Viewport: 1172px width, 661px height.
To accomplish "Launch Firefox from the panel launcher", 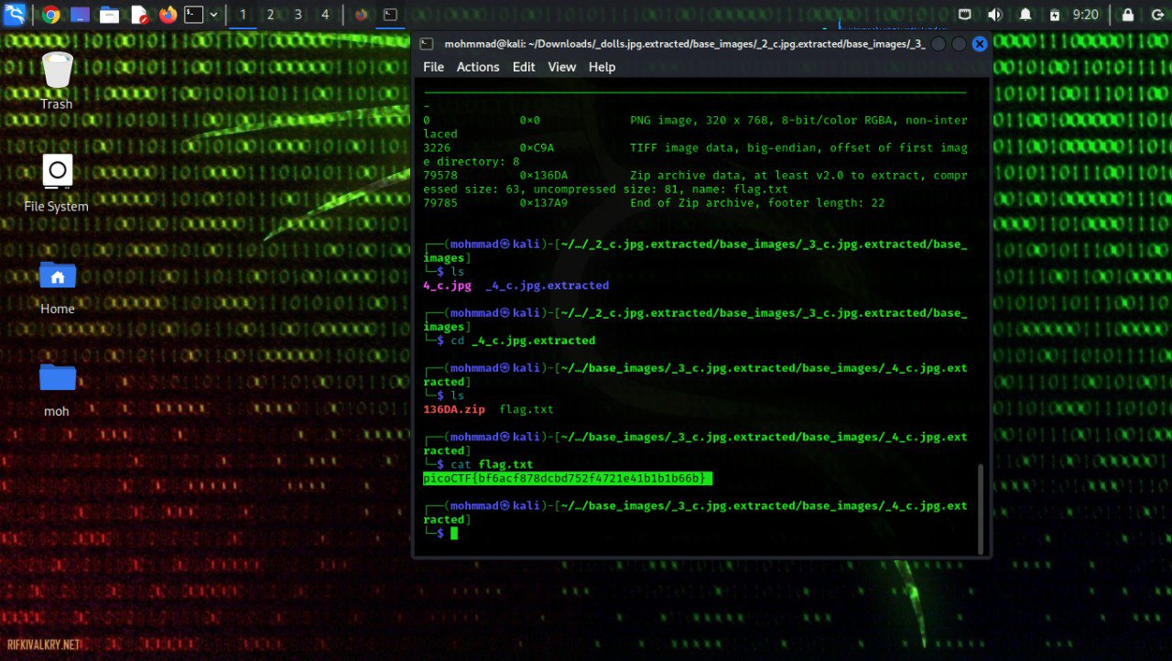I will click(x=168, y=15).
